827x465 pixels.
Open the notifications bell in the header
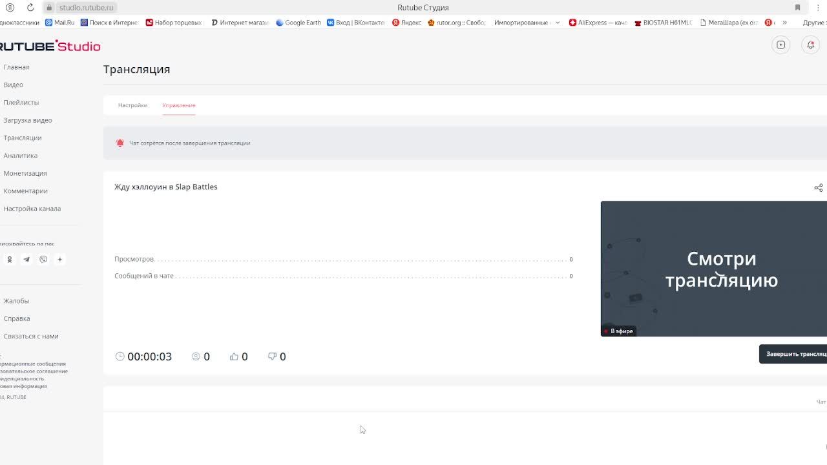(810, 45)
